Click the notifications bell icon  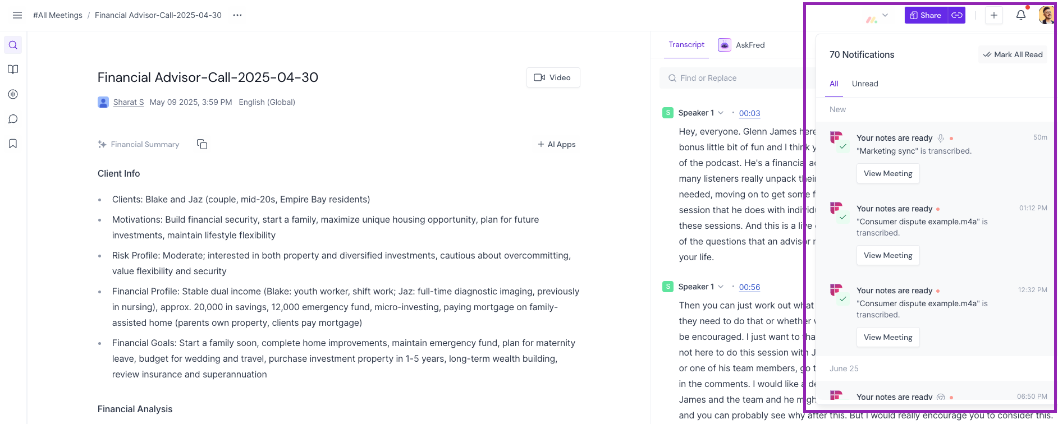[x=1021, y=15]
